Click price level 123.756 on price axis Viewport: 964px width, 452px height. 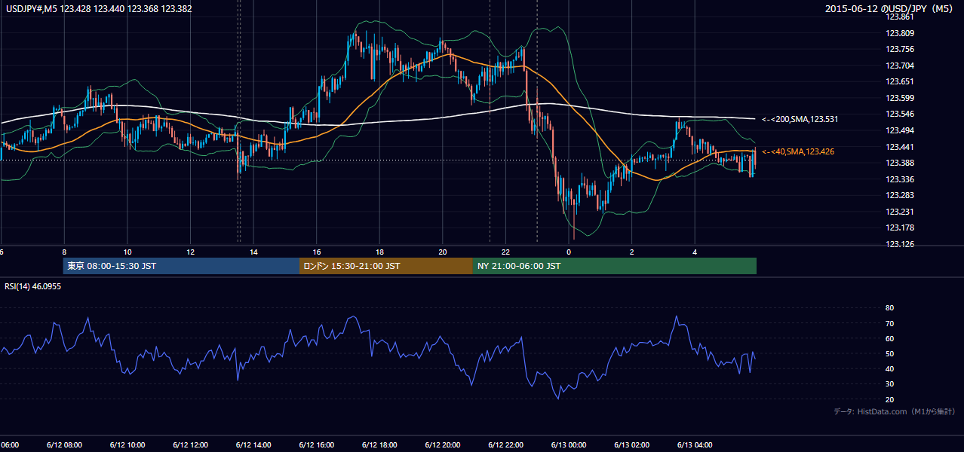899,49
